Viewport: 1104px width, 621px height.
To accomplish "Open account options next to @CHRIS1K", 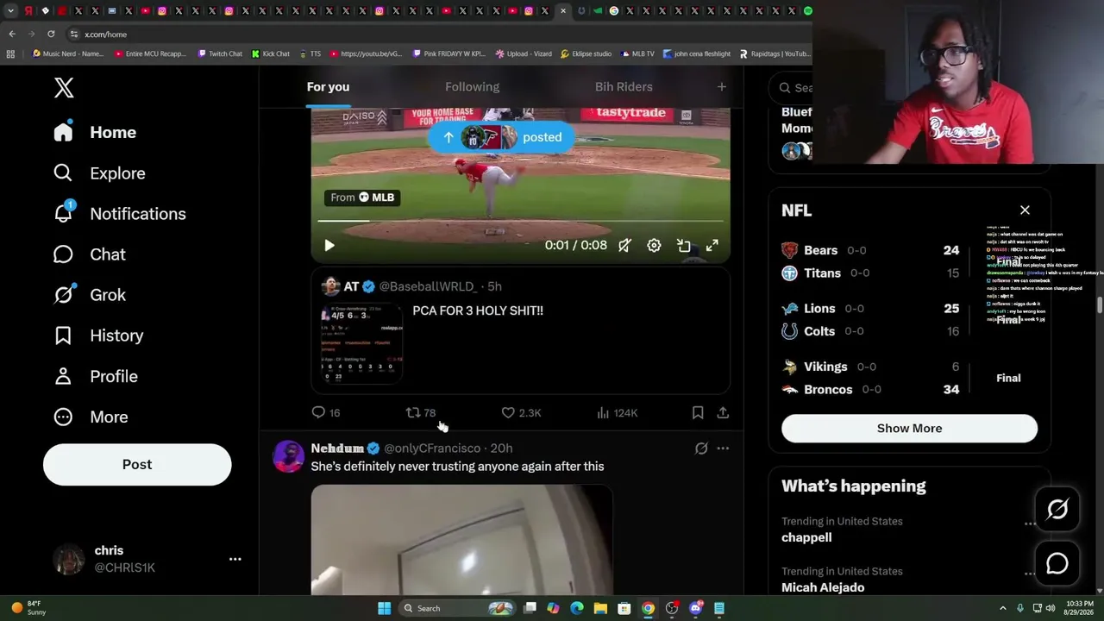I will click(235, 559).
